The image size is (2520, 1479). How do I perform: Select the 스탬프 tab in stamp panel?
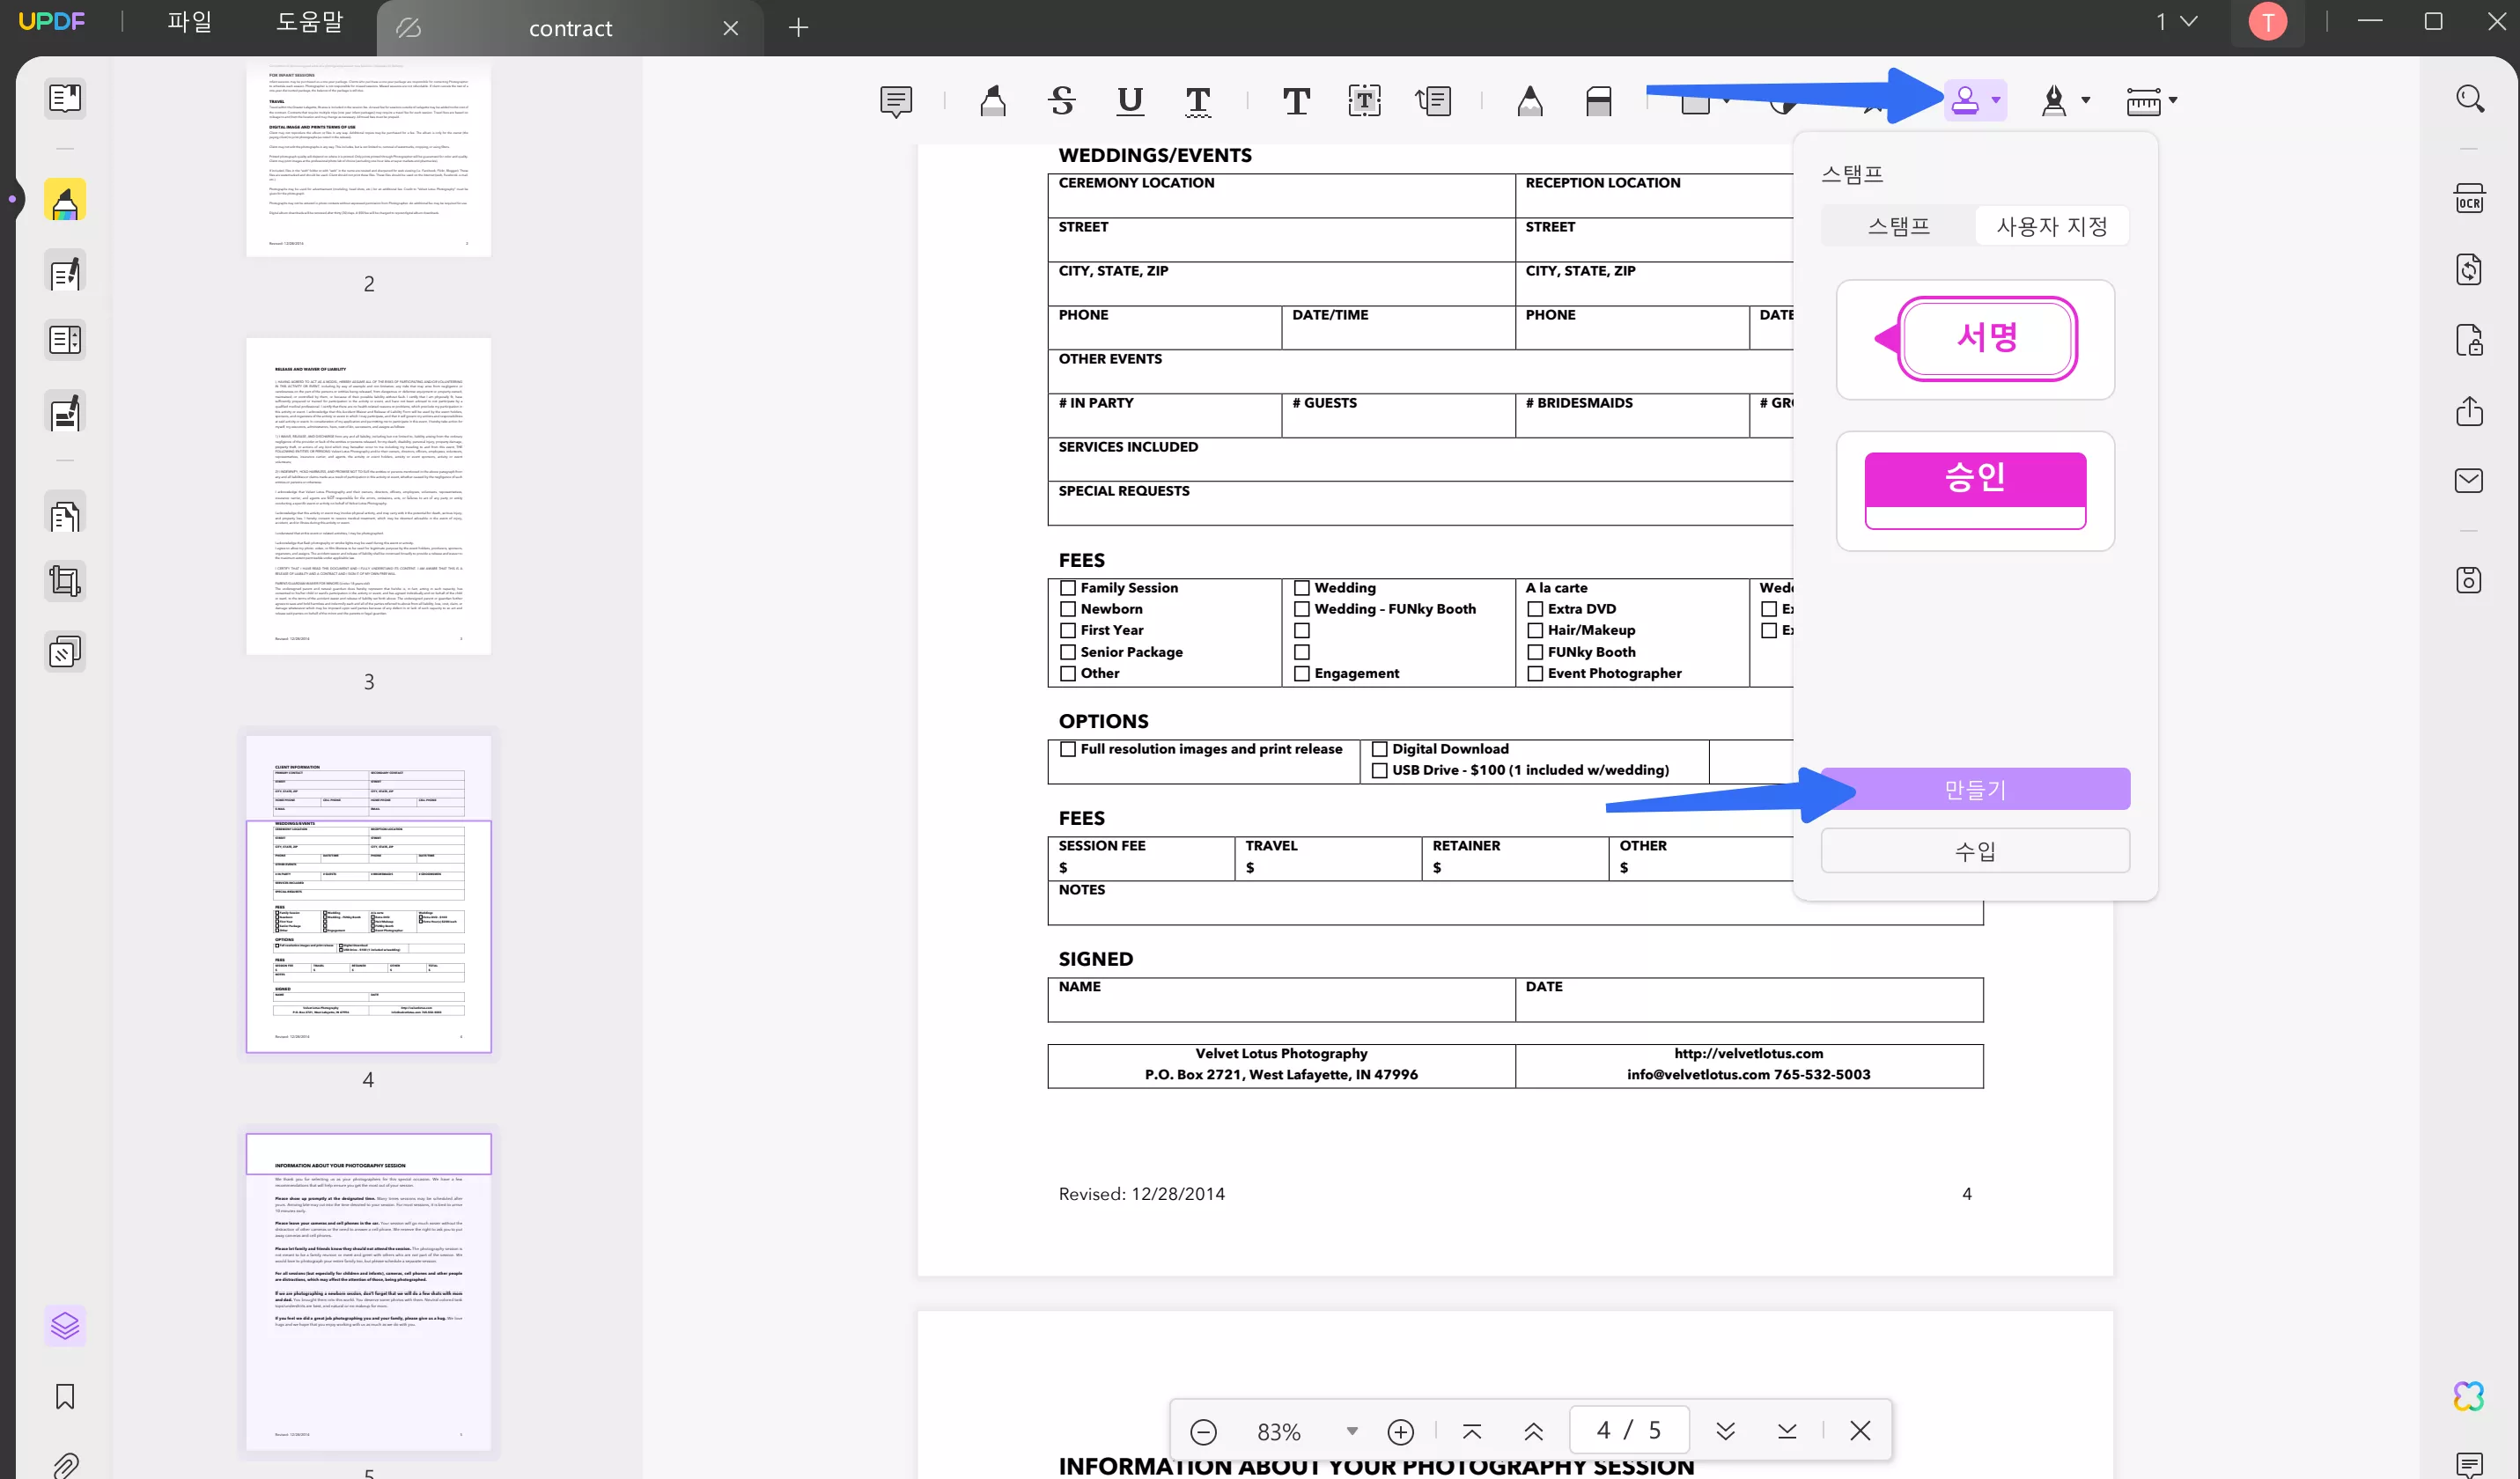1898,226
